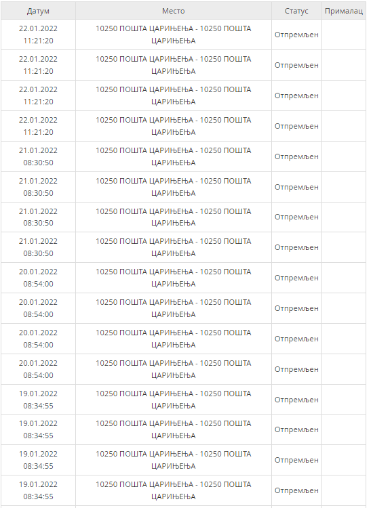Click empty Прималац cell of topmost data row
This screenshot has width=371, height=508.
[x=344, y=35]
